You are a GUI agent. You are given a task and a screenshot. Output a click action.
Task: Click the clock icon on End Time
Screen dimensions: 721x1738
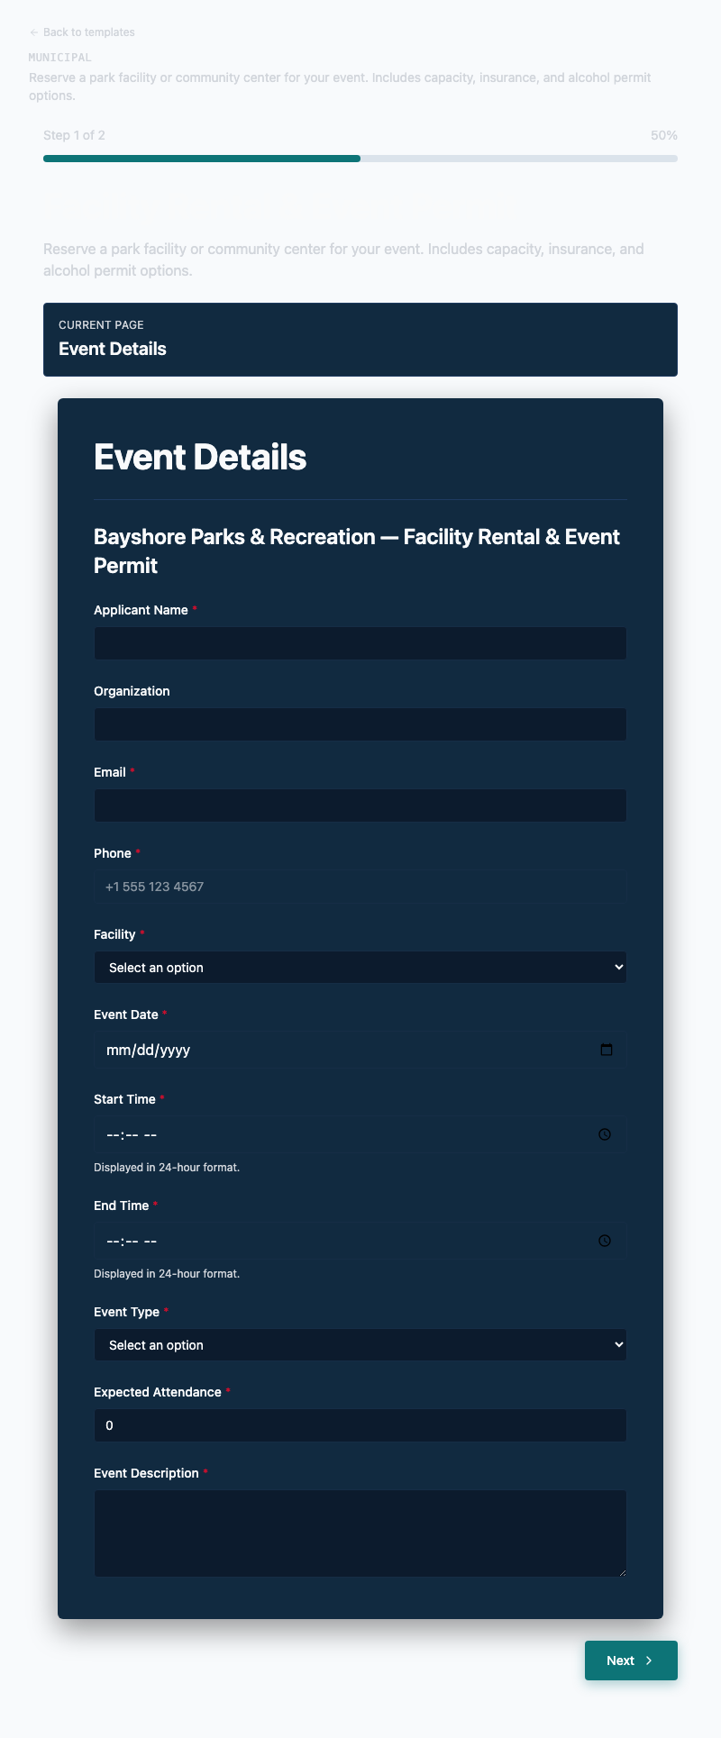[604, 1241]
